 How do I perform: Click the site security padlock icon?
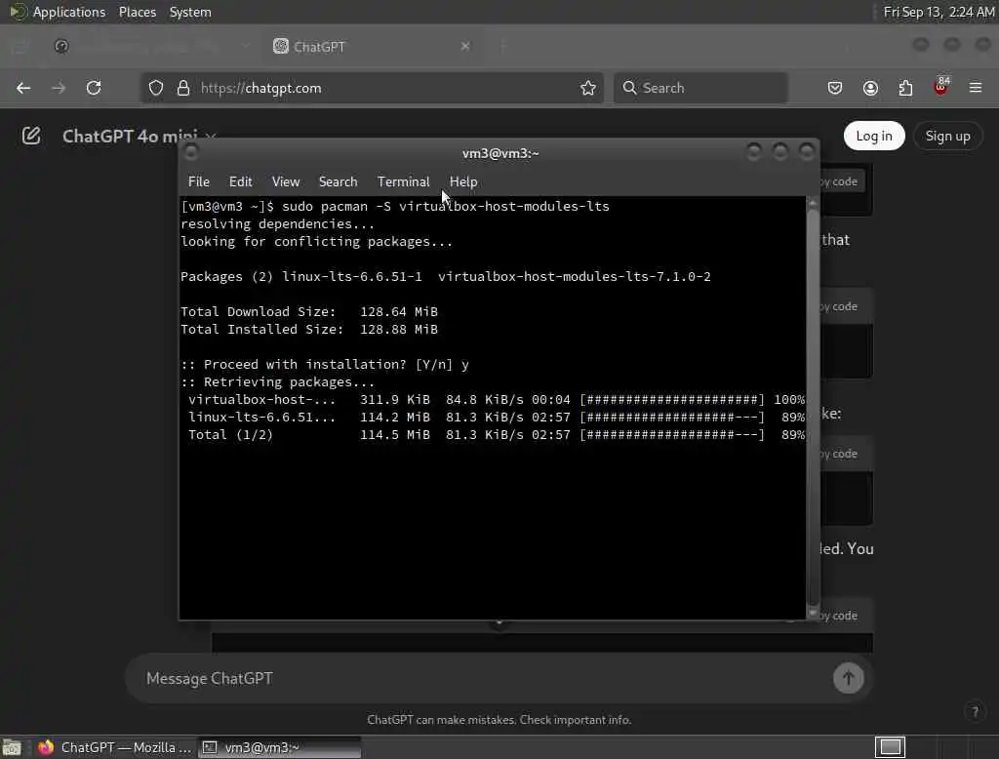[183, 88]
